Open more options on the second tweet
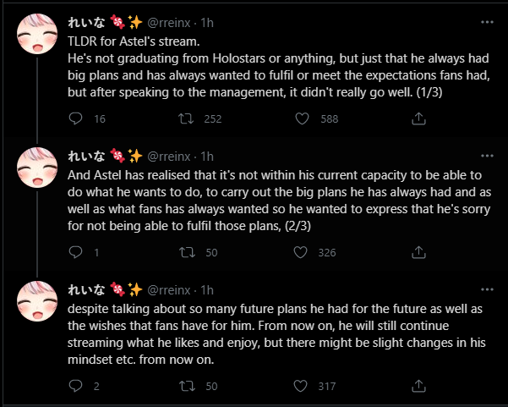 pos(487,156)
